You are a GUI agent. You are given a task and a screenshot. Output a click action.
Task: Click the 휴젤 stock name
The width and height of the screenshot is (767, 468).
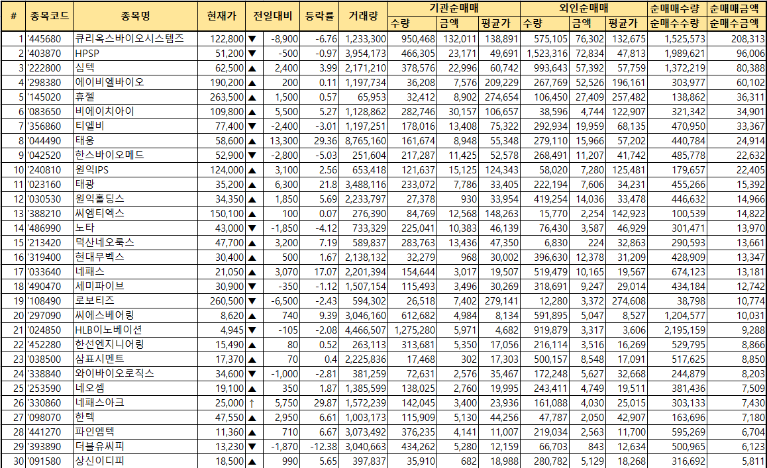pos(85,97)
